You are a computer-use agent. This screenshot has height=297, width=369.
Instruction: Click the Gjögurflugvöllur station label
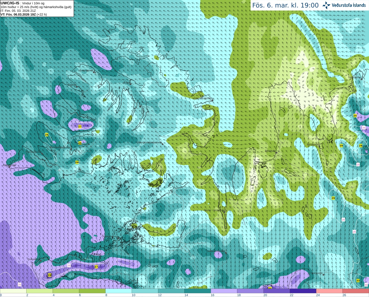203,98
